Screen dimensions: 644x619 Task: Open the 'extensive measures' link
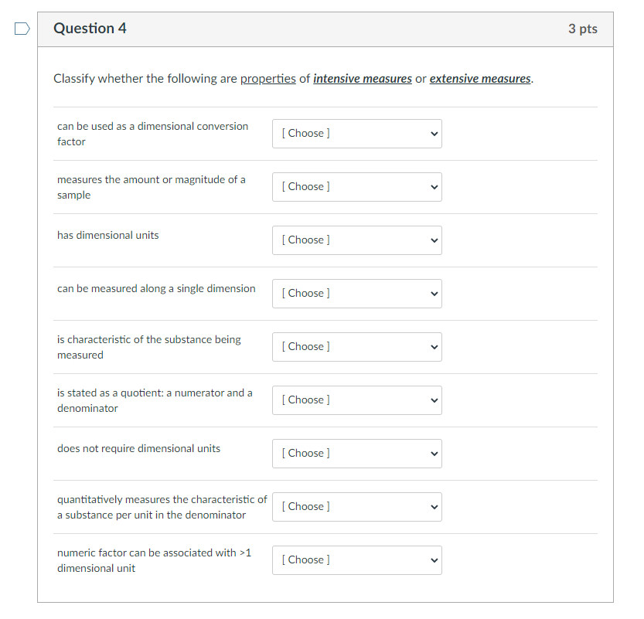479,78
